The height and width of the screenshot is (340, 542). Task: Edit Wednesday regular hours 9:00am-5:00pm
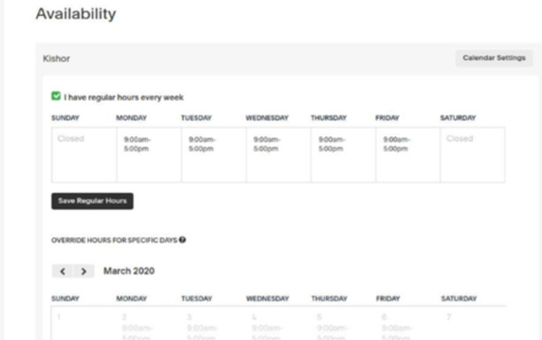(279, 155)
